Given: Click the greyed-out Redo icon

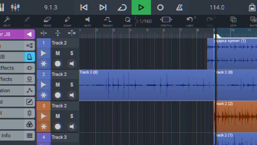Looking at the screenshot, I should (210, 21).
